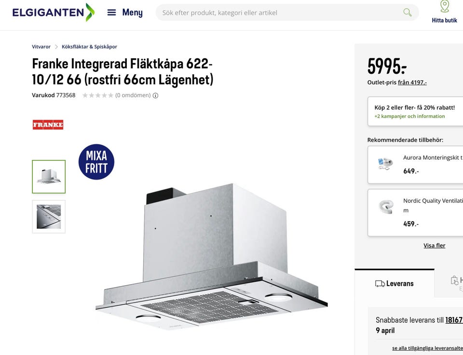Click the Hitta butik location pin icon
Image resolution: width=463 pixels, height=355 pixels.
(x=444, y=6)
